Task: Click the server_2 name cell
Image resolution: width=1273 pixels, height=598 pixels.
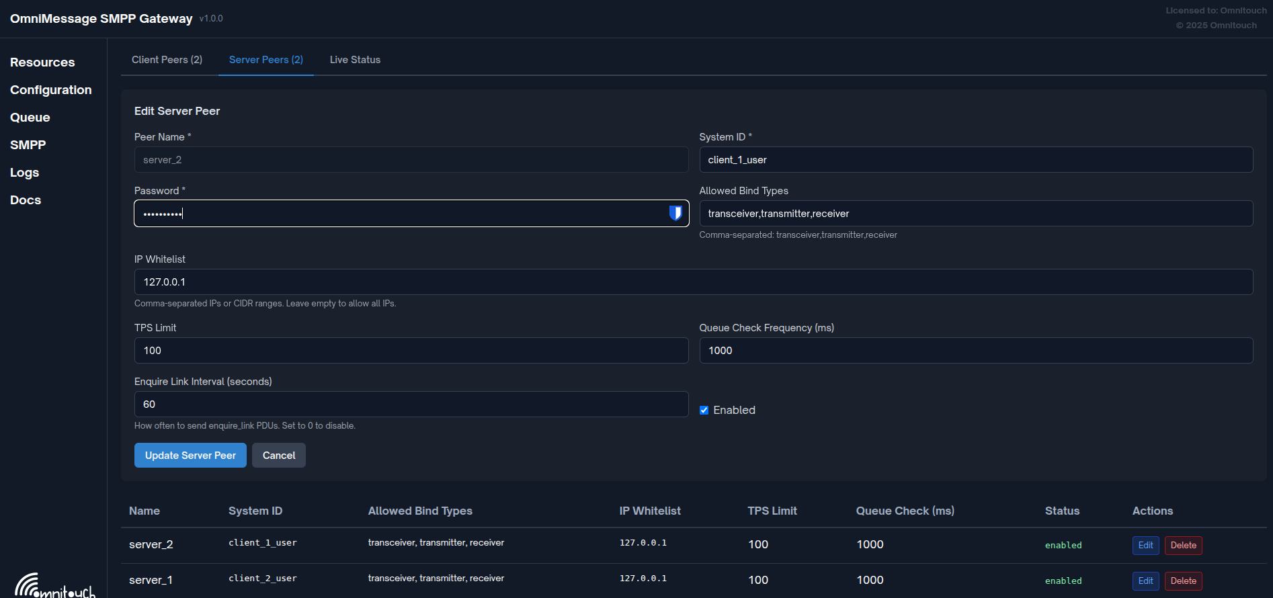Action: [x=151, y=545]
